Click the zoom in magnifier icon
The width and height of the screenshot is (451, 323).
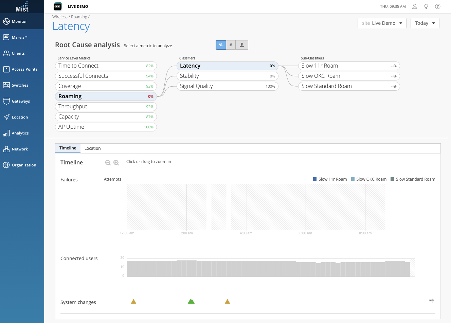(116, 163)
